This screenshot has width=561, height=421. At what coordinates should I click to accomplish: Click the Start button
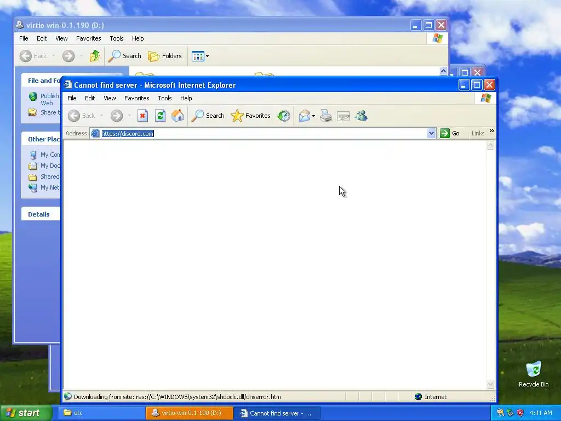click(25, 413)
